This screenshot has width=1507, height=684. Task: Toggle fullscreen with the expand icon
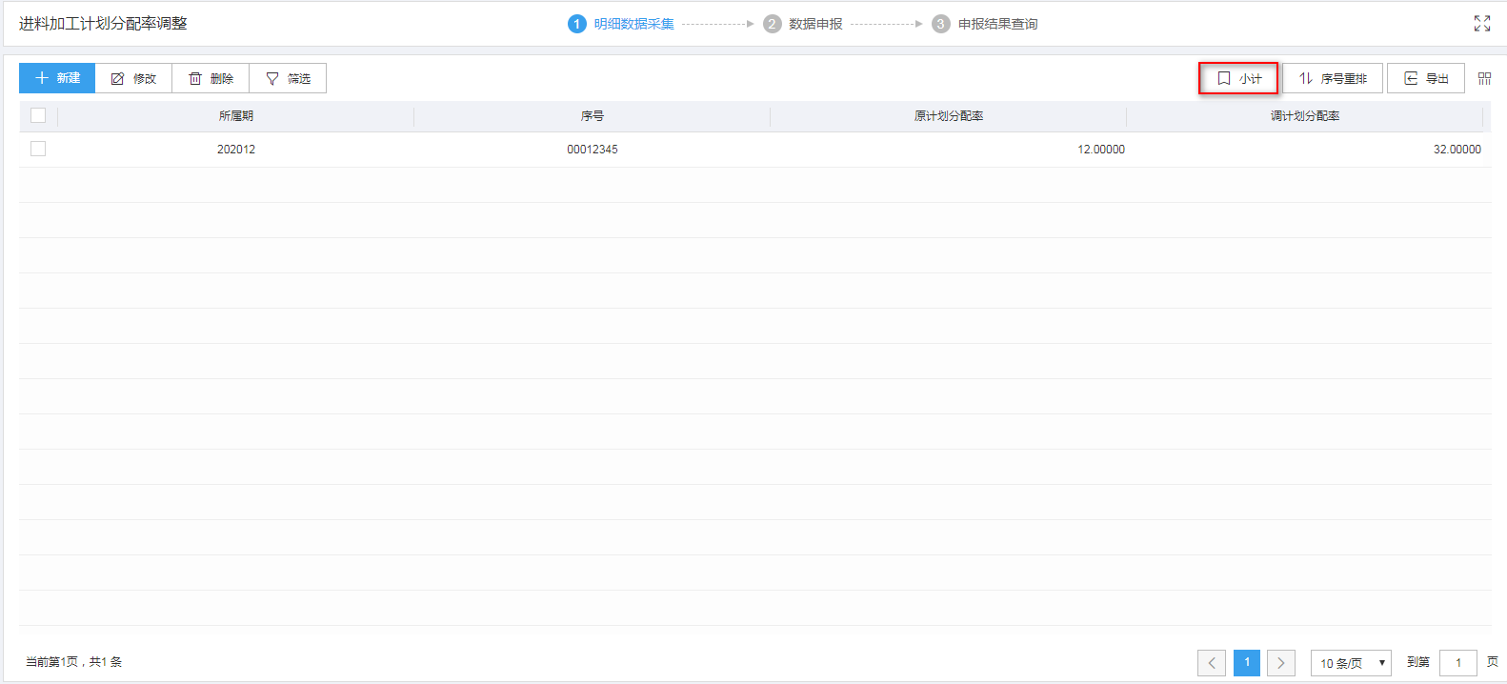pos(1482,24)
